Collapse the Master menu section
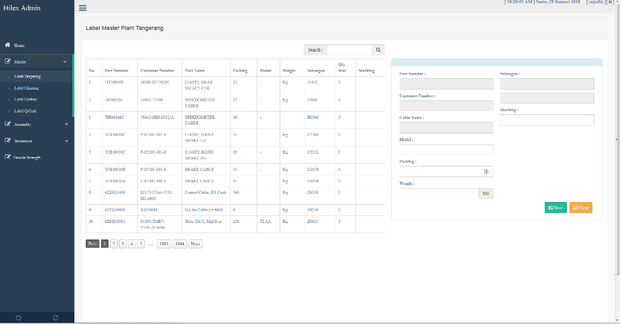 click(65, 62)
